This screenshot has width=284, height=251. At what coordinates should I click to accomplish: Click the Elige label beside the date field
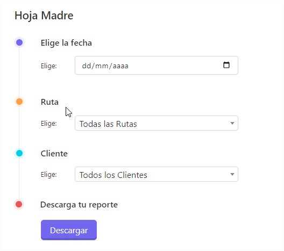tap(49, 66)
